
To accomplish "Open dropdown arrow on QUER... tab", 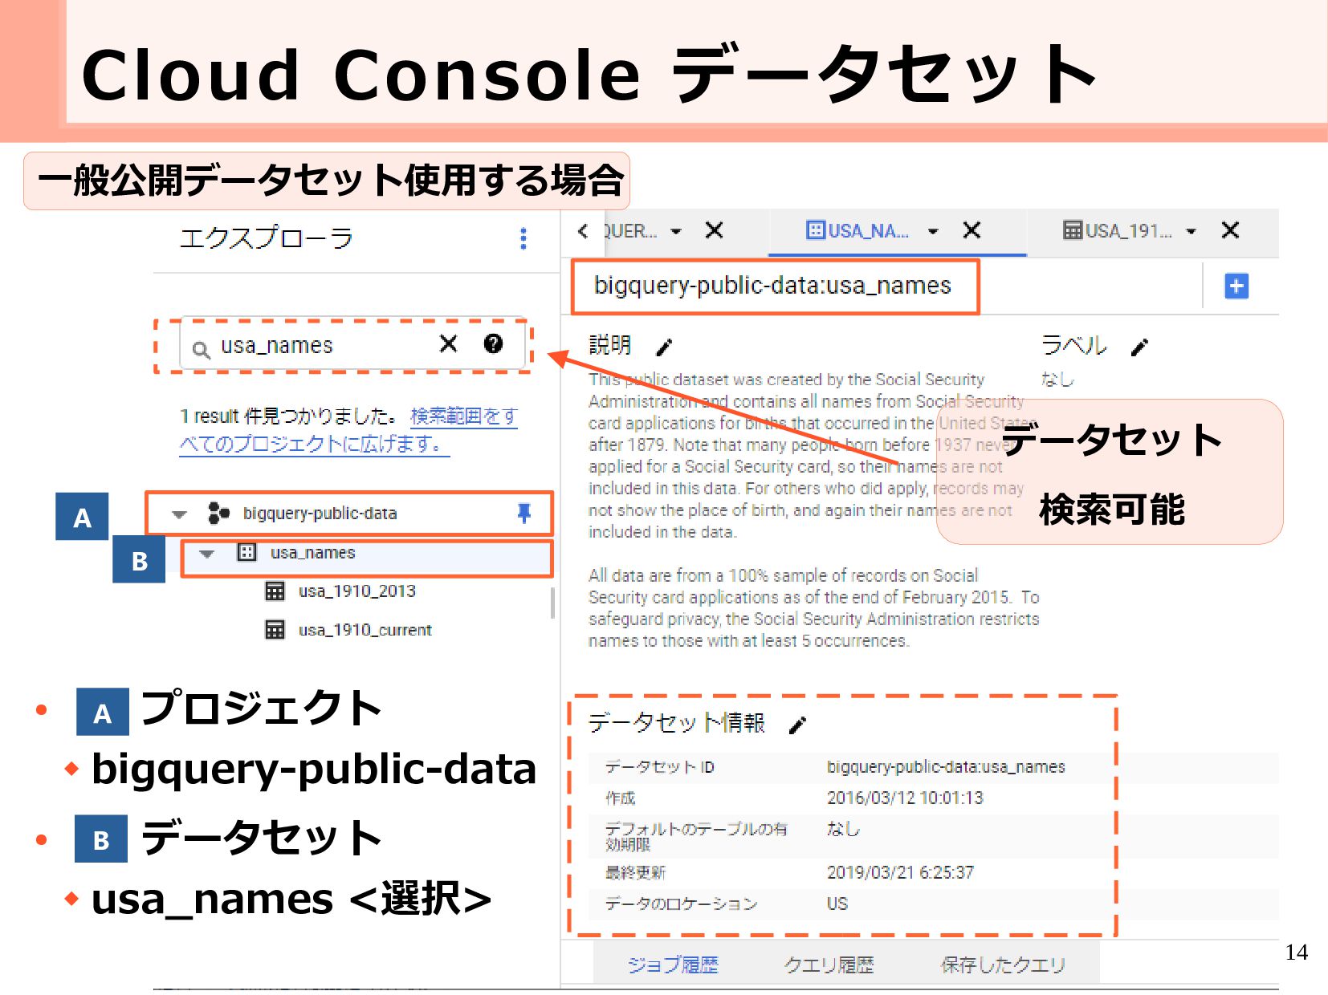I will (x=677, y=231).
